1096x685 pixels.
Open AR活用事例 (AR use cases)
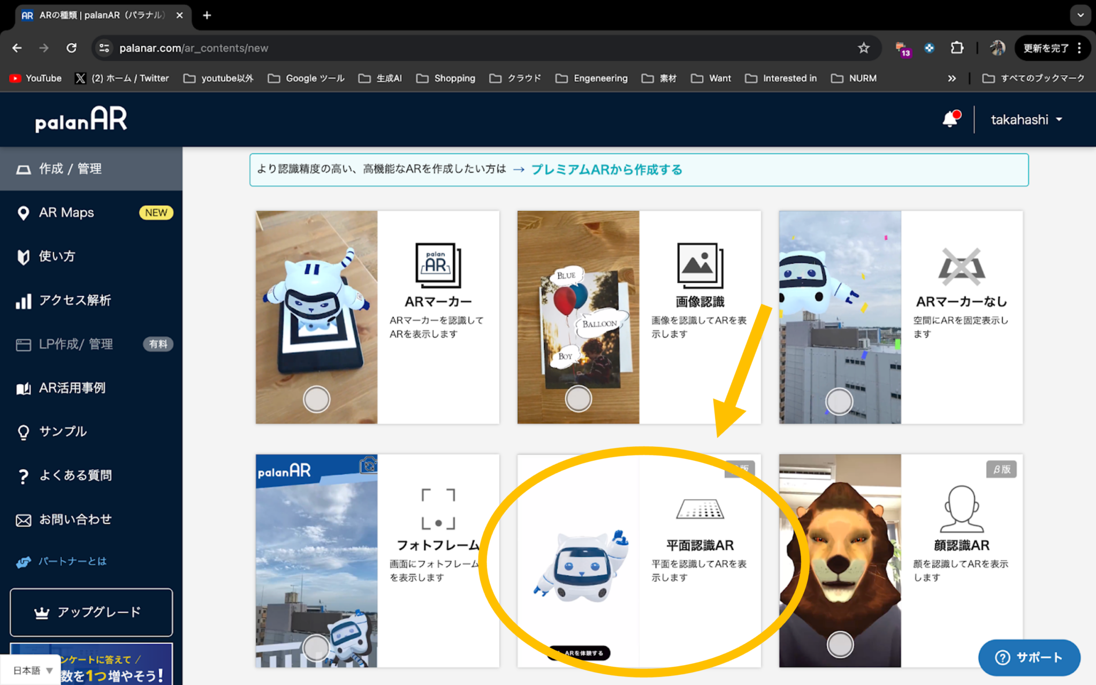(72, 388)
